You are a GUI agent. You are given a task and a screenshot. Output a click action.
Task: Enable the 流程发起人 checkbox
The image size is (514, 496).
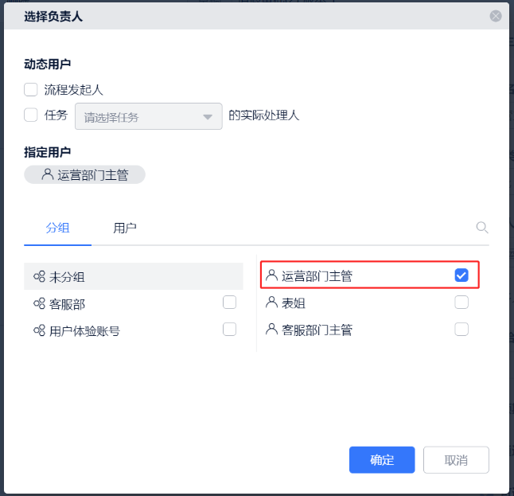(31, 90)
